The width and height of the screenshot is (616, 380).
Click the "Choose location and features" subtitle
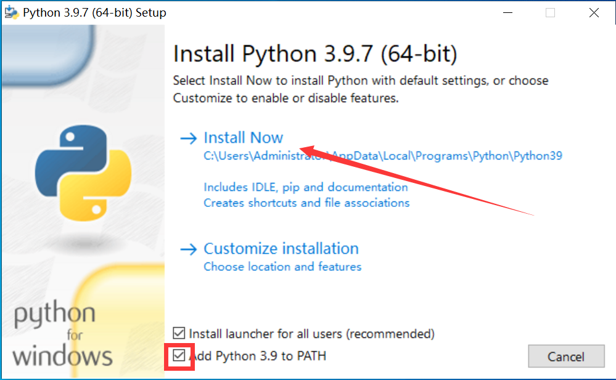click(282, 267)
